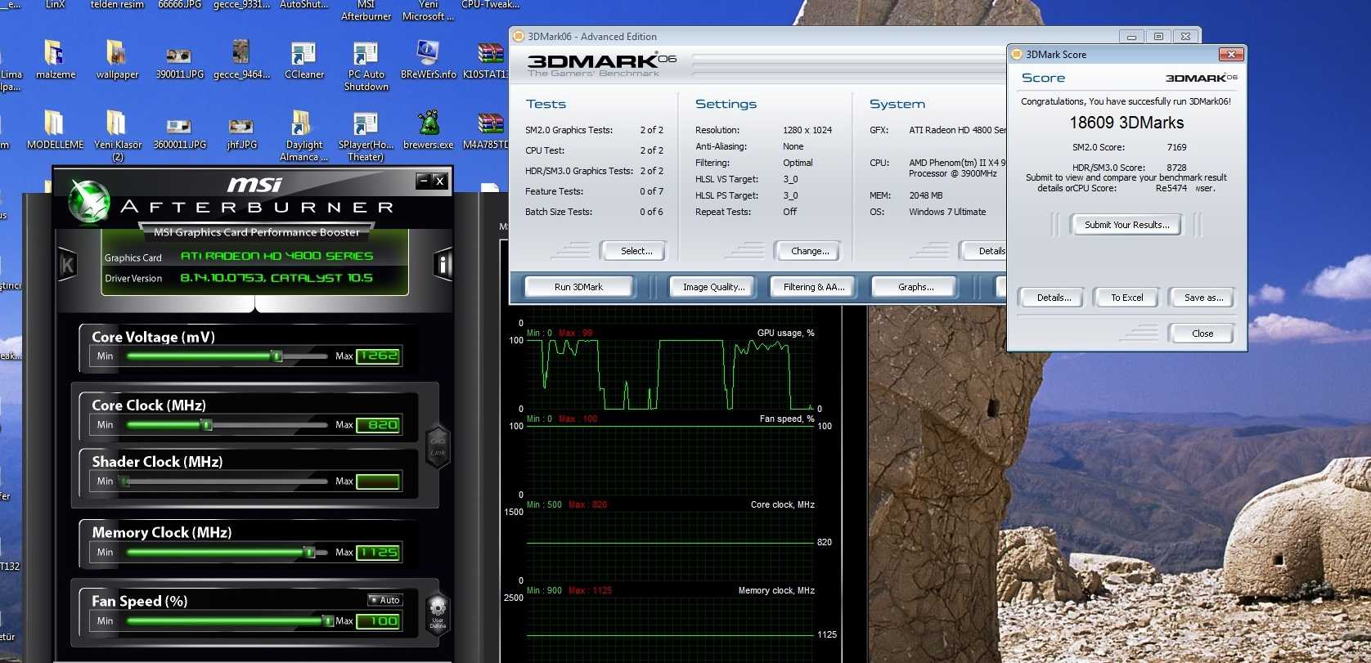Click the 3DMark Score window title icon
The width and height of the screenshot is (1371, 663).
point(1017,55)
